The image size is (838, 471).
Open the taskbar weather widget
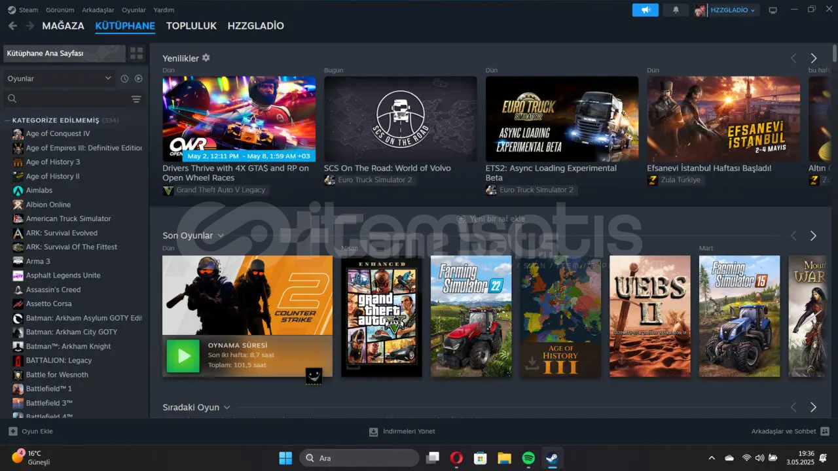coord(31,457)
